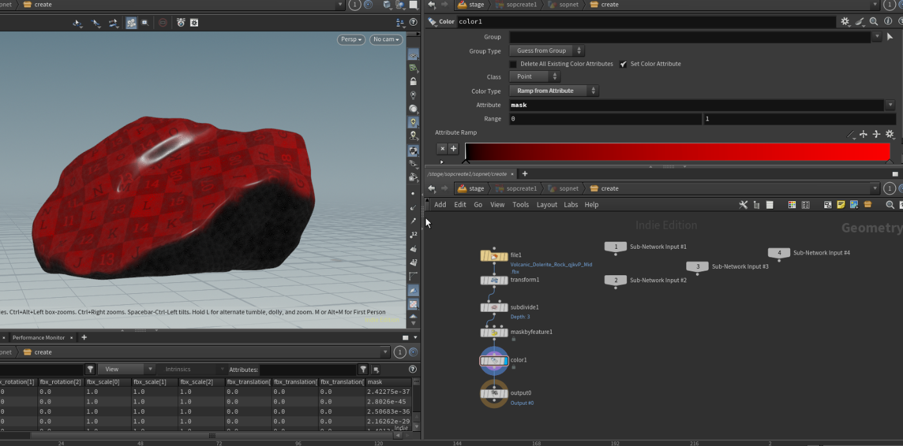Click the ramp settings gear icon

(889, 134)
